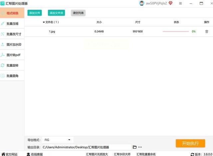This screenshot has height=156, width=213.
Task: Open 官方网站 home icon link
Action: click(3, 154)
